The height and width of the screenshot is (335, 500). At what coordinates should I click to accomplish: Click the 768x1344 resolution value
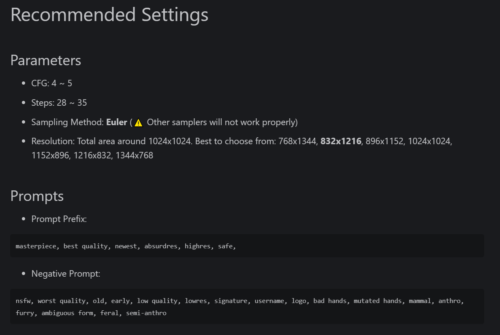tap(298, 142)
